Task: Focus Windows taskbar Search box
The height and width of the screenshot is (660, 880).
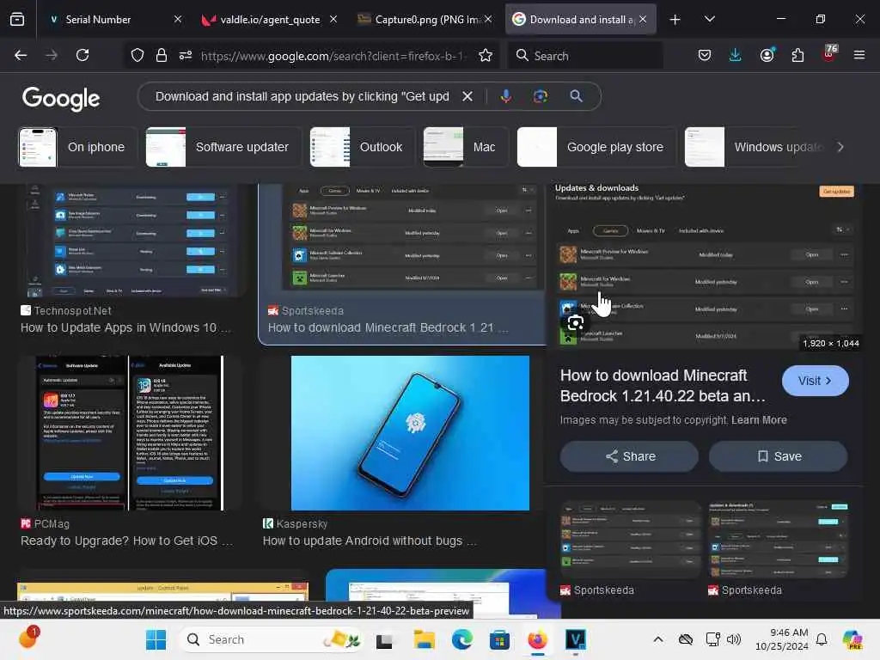Action: 272,639
